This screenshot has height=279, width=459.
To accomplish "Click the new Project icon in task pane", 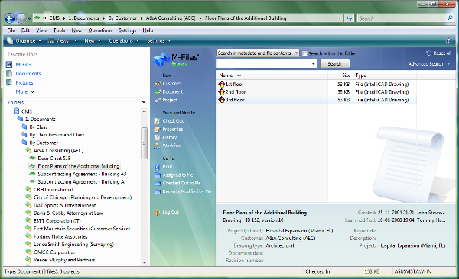I will [158, 100].
